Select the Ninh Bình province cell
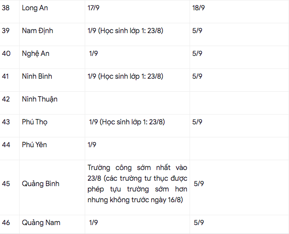The image size is (289, 234). (x=37, y=76)
